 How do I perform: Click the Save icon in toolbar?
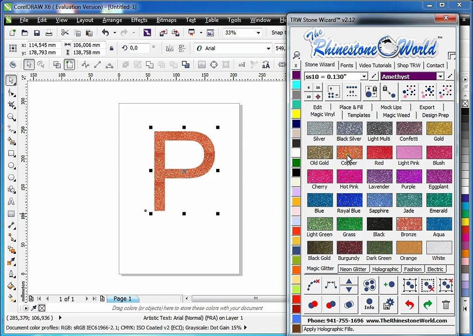point(37,33)
